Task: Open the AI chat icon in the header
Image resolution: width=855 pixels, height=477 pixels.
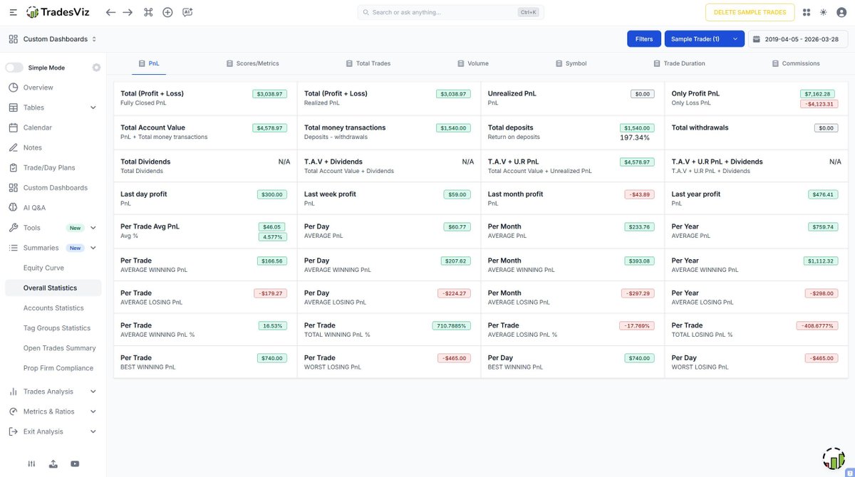Action: click(x=187, y=12)
